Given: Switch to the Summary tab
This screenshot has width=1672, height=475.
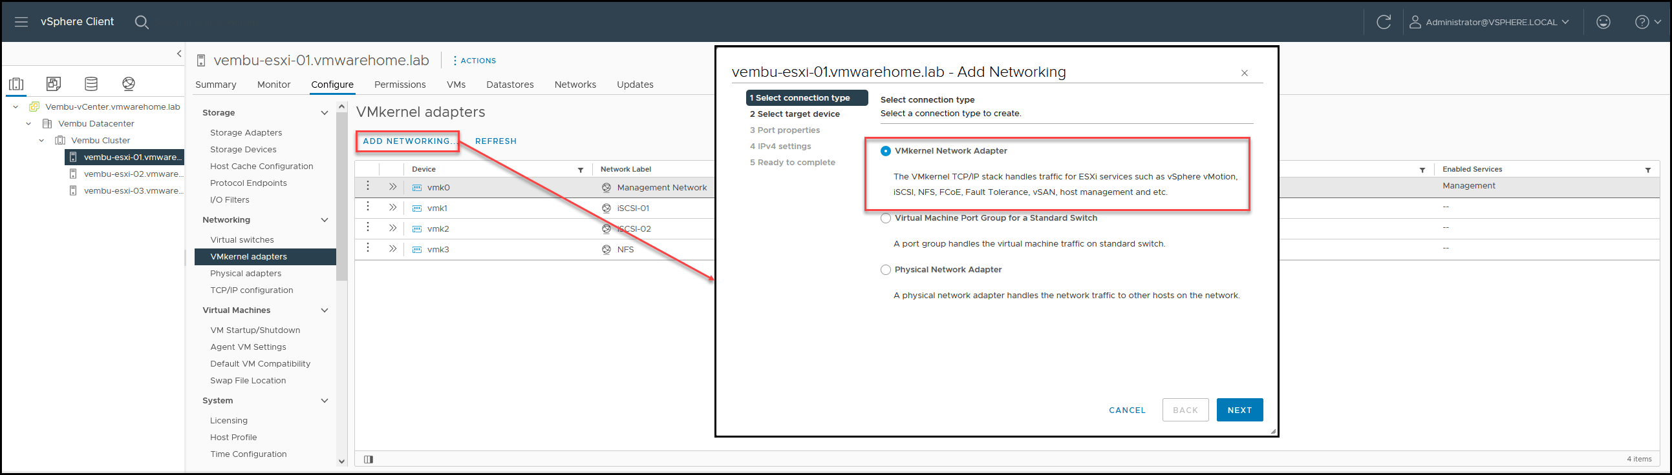Looking at the screenshot, I should (215, 85).
